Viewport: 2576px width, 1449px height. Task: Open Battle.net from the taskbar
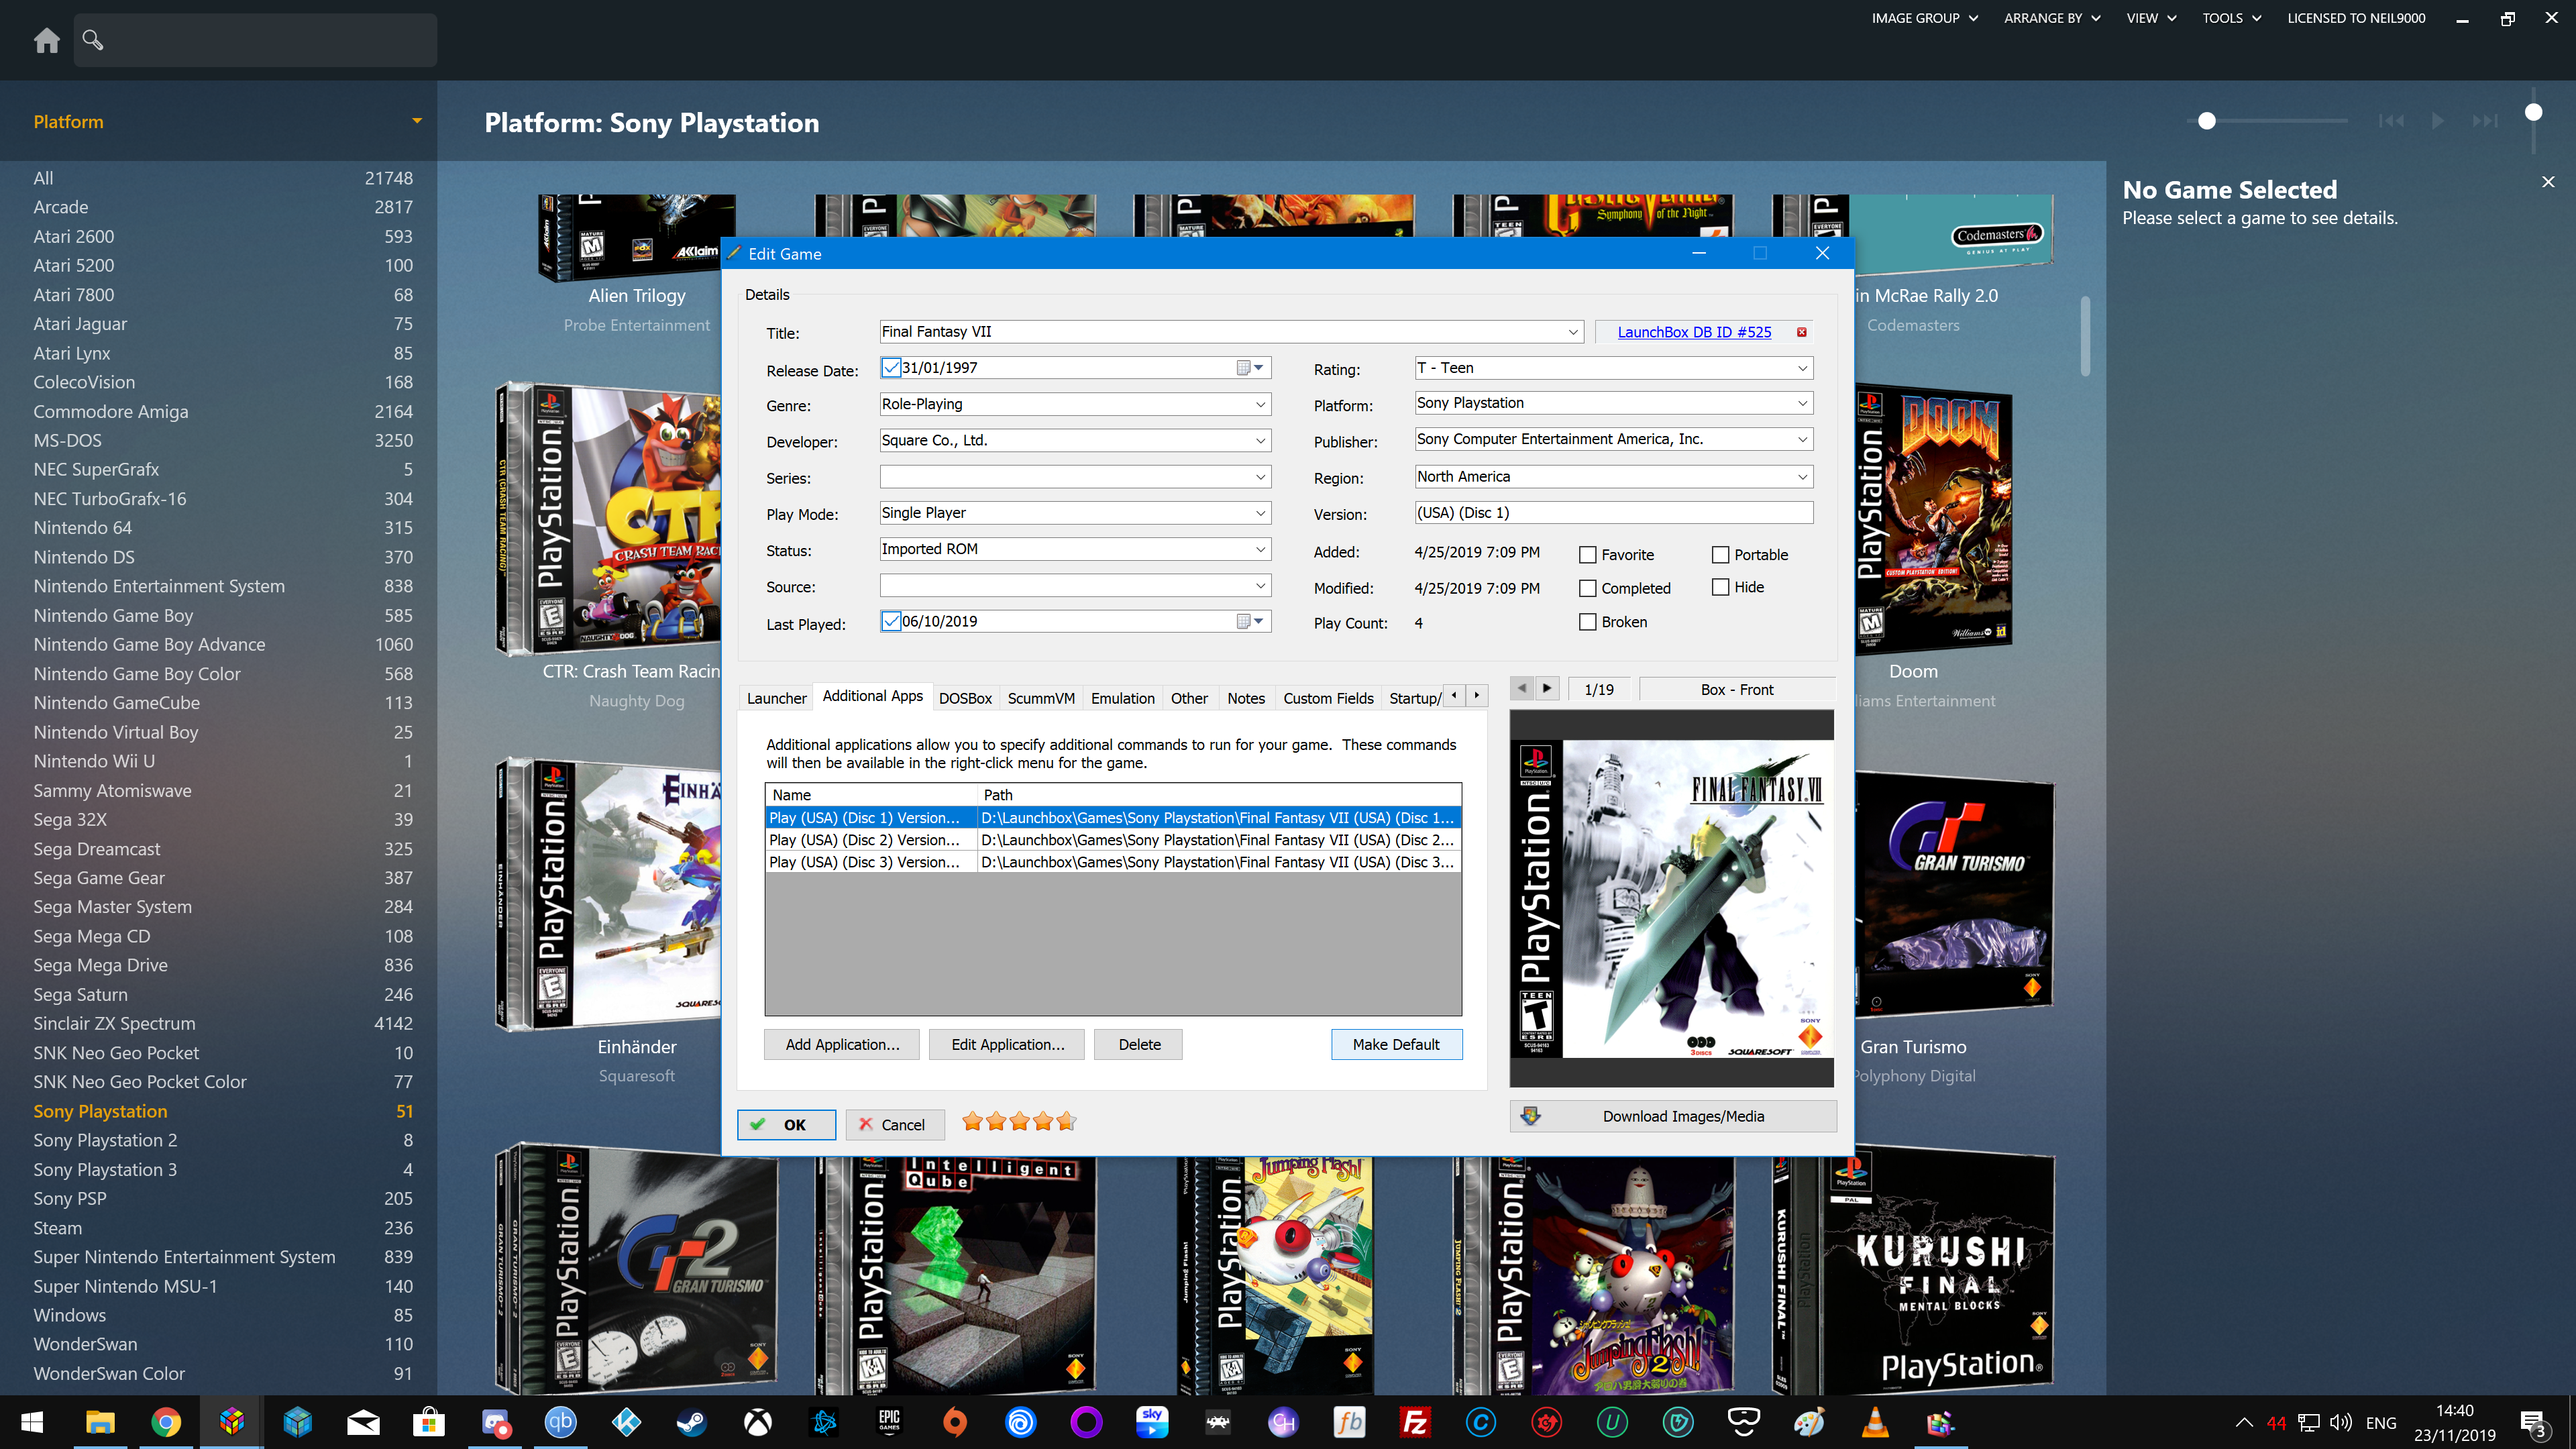point(824,1422)
